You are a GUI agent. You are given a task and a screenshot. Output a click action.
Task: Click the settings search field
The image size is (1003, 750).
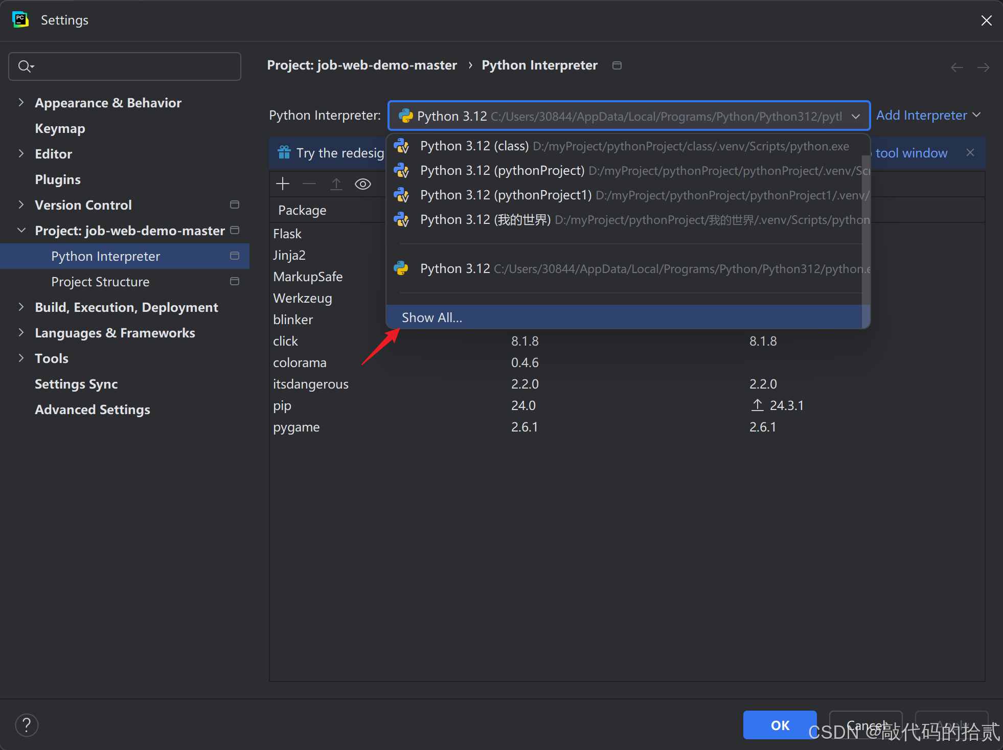(x=125, y=66)
